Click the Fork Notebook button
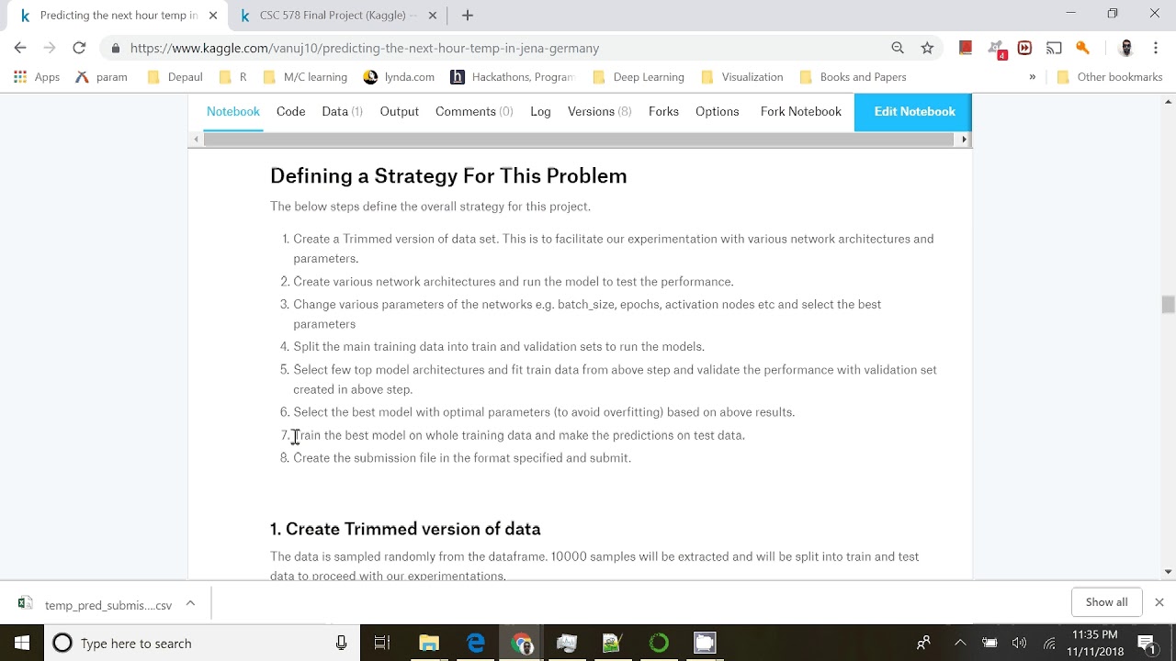The width and height of the screenshot is (1176, 661). pos(801,111)
